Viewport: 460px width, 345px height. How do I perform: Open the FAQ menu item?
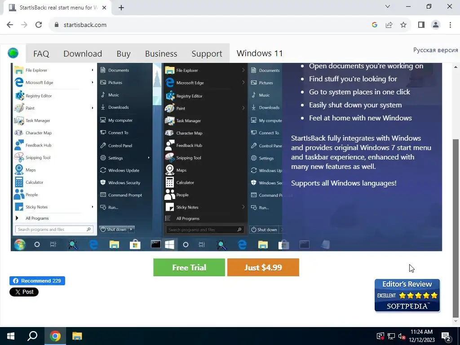click(41, 54)
